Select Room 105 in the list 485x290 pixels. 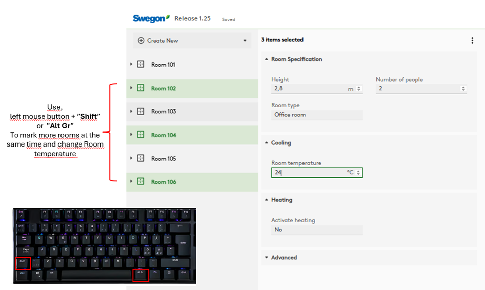(x=163, y=158)
